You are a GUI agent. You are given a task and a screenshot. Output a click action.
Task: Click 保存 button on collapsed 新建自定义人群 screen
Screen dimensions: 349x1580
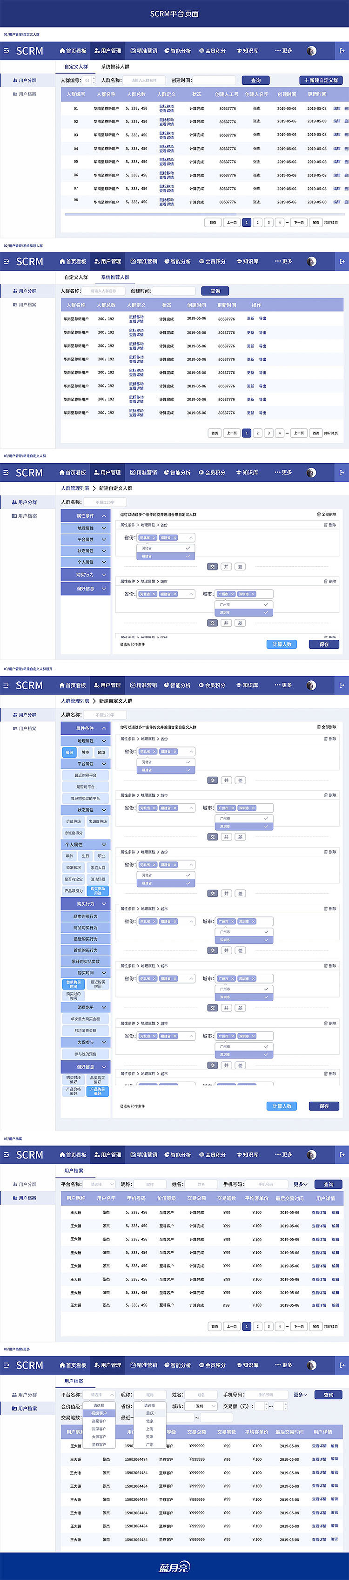[x=324, y=644]
